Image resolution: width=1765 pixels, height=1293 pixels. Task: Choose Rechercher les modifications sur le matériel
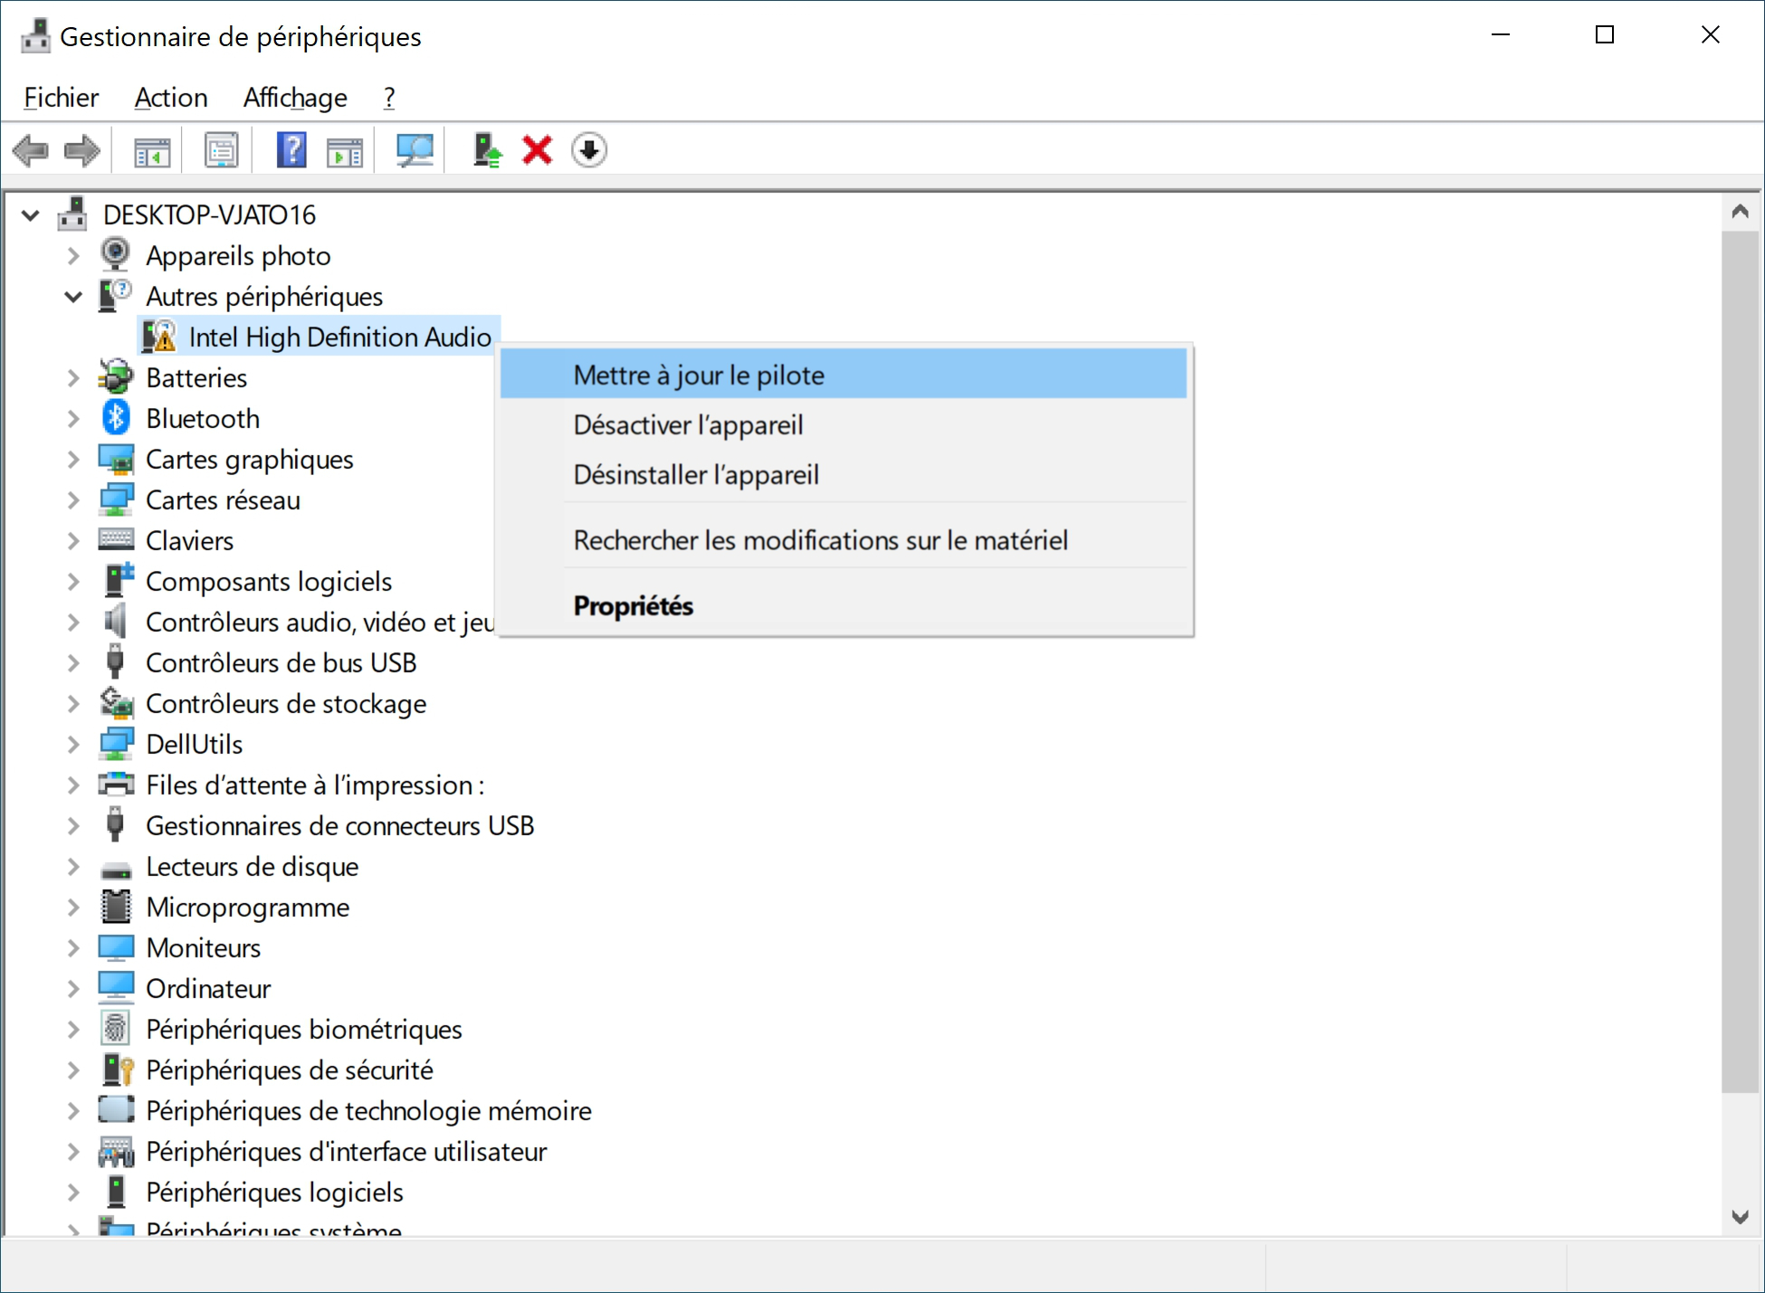coord(844,539)
